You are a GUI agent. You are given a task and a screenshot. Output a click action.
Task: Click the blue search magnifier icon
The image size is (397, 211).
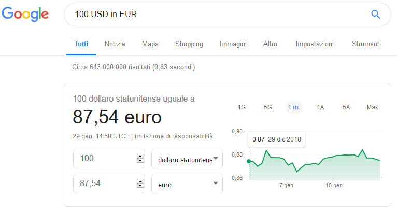coord(376,14)
